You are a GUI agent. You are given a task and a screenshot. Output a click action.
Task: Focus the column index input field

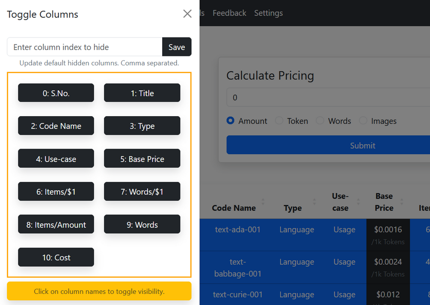[x=85, y=47]
